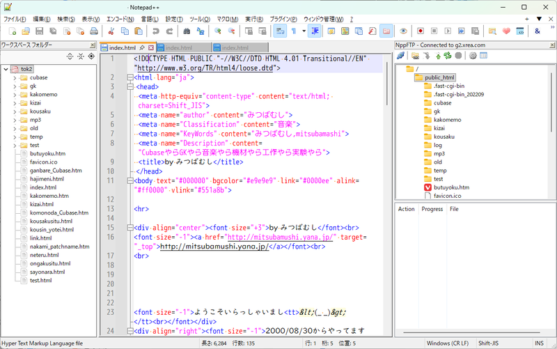Click the Paste clipboard icon
The width and height of the screenshot is (557, 349).
tap(139, 31)
